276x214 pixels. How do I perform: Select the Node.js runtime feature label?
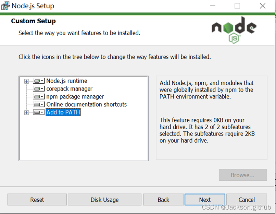(x=67, y=81)
